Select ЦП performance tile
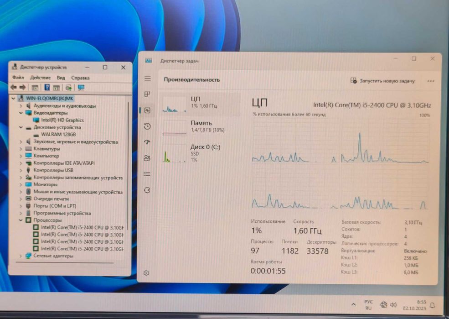This screenshot has width=449, height=319. click(201, 105)
